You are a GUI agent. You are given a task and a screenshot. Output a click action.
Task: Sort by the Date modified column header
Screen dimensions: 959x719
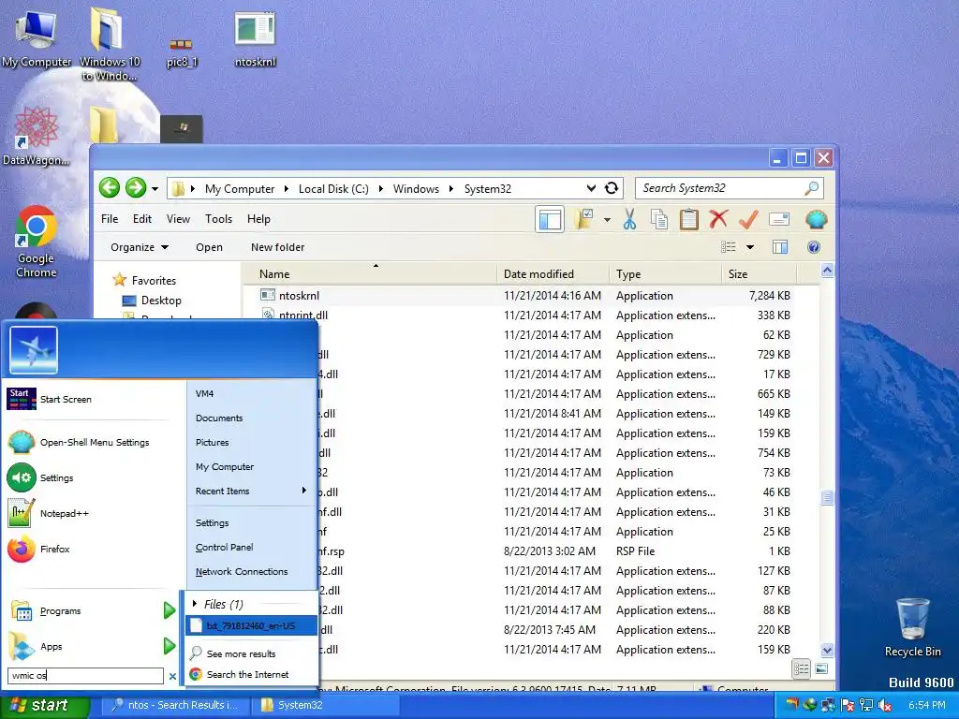(x=553, y=274)
